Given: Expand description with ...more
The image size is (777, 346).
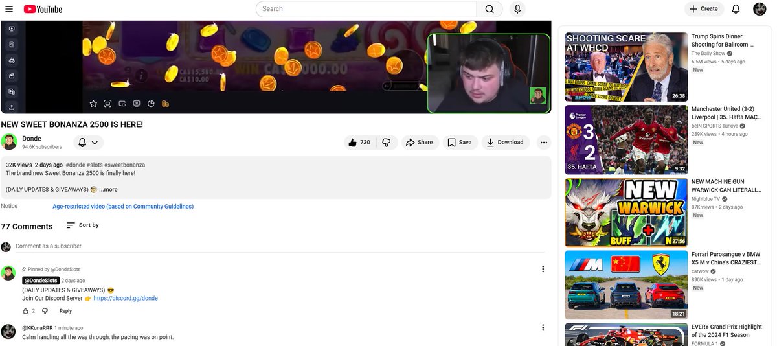Looking at the screenshot, I should point(108,190).
